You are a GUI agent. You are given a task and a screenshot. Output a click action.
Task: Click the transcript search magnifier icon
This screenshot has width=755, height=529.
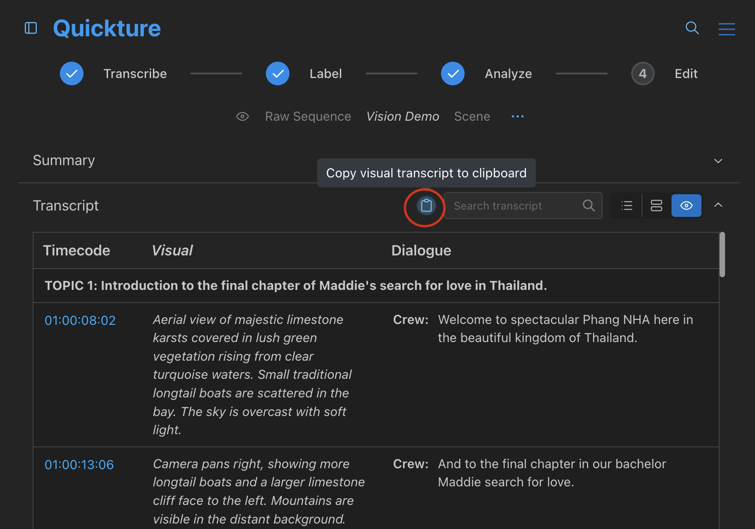(x=588, y=206)
